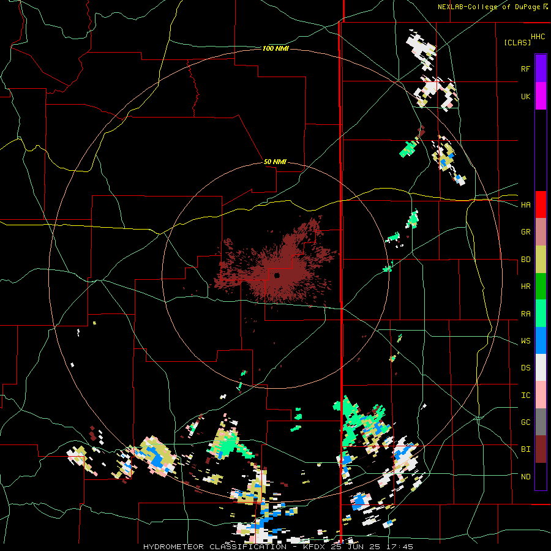
Task: Click the RF legend label
Action: pyautogui.click(x=525, y=69)
